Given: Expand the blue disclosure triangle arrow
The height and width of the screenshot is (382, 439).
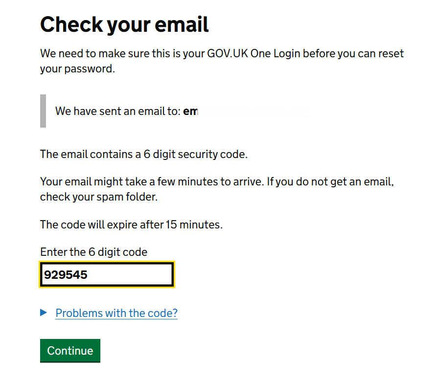Looking at the screenshot, I should [44, 313].
